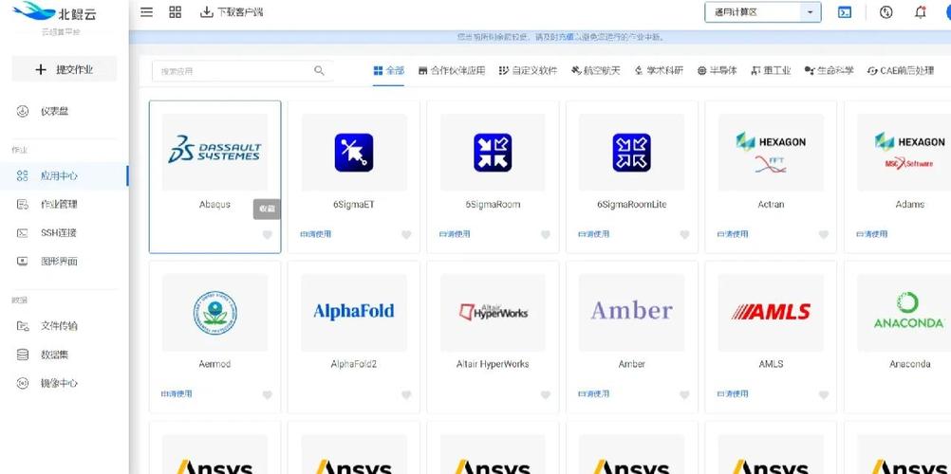The width and height of the screenshot is (951, 474).
Task: Open the terminal icon in top bar
Action: point(844,12)
